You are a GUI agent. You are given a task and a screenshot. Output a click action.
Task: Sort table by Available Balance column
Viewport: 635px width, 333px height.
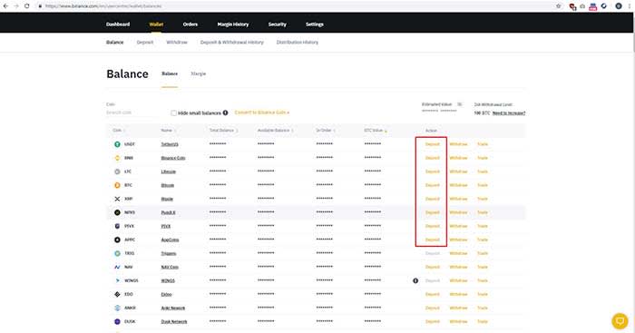(x=275, y=131)
